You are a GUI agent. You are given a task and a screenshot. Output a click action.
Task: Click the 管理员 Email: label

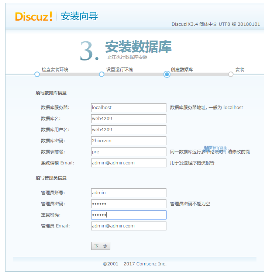[x=55, y=226]
